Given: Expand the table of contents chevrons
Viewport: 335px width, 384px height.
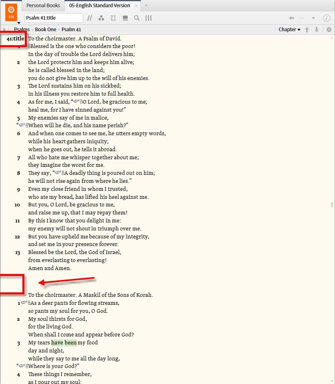Looking at the screenshot, I should point(4,30).
